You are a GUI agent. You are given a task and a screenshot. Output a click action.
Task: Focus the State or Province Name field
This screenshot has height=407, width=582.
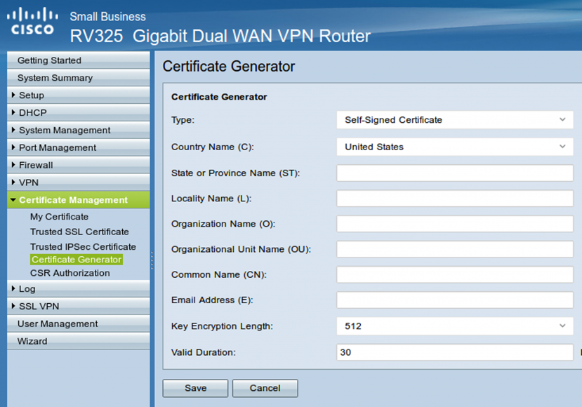pos(455,173)
